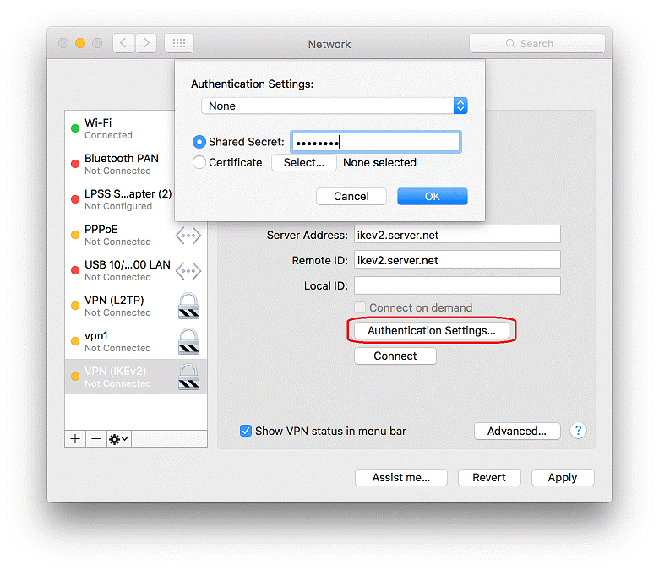Click the Assist me... button
The image size is (659, 570).
pyautogui.click(x=401, y=478)
